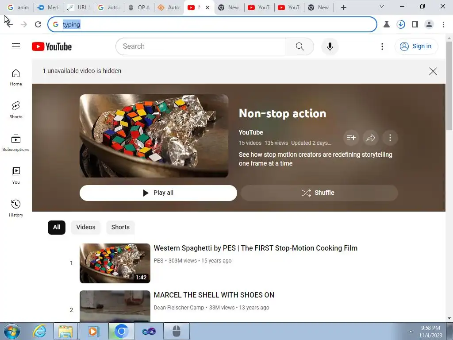Open Shorts in sidebar
The image size is (453, 340).
[16, 110]
